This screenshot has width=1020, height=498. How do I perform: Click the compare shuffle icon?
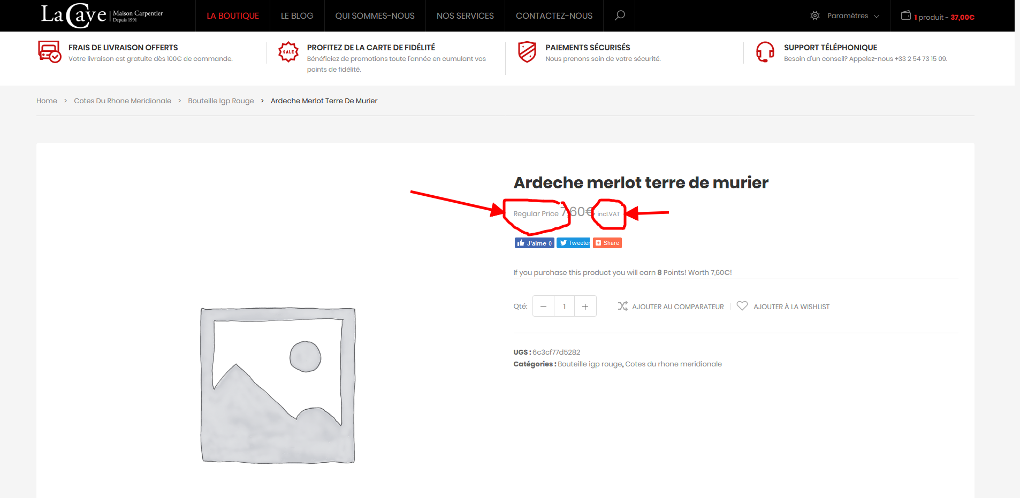[622, 306]
